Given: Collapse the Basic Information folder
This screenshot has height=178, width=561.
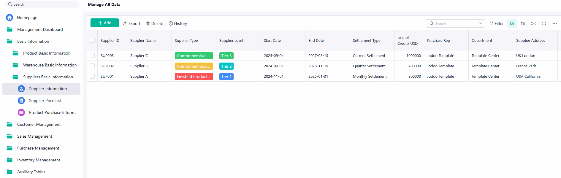Looking at the screenshot, I should click(x=33, y=41).
